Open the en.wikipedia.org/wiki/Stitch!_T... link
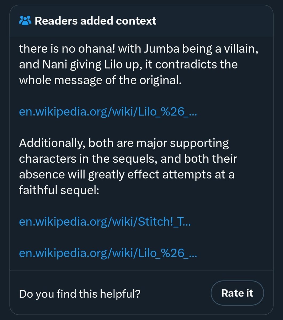Screen dimensions: 283x320 pyautogui.click(x=105, y=222)
